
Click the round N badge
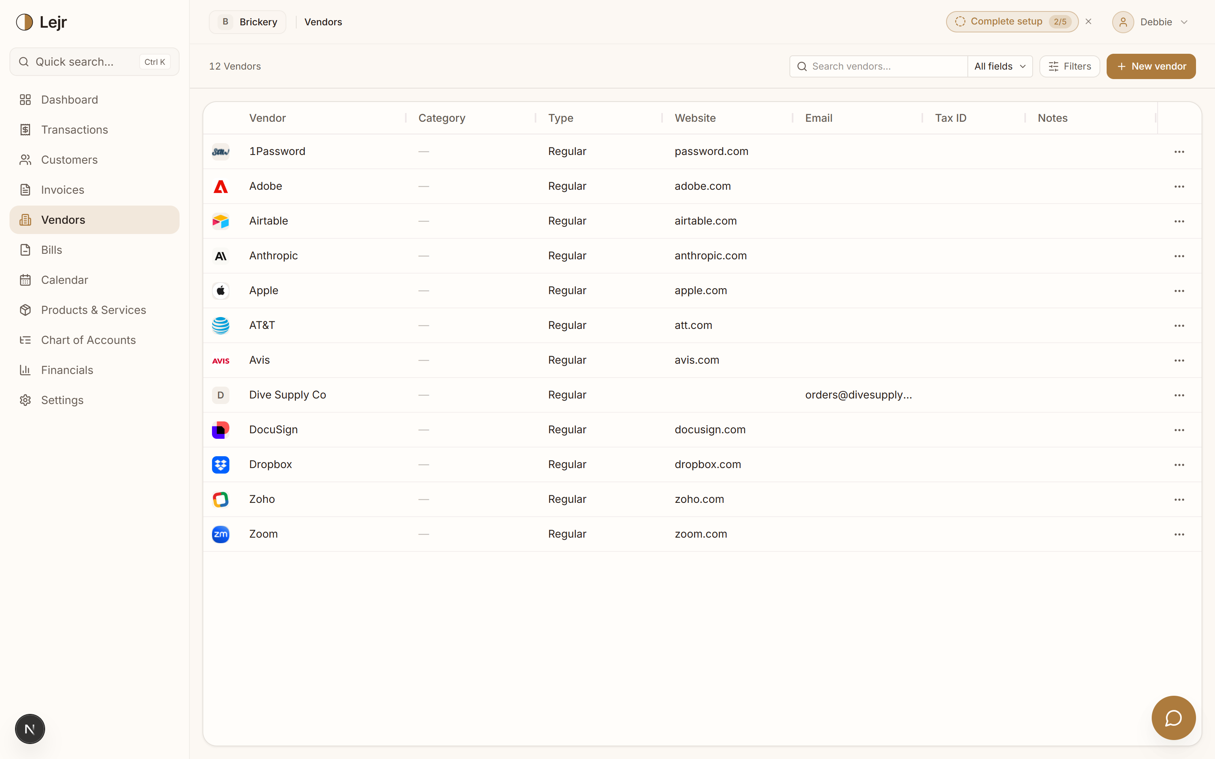coord(30,729)
